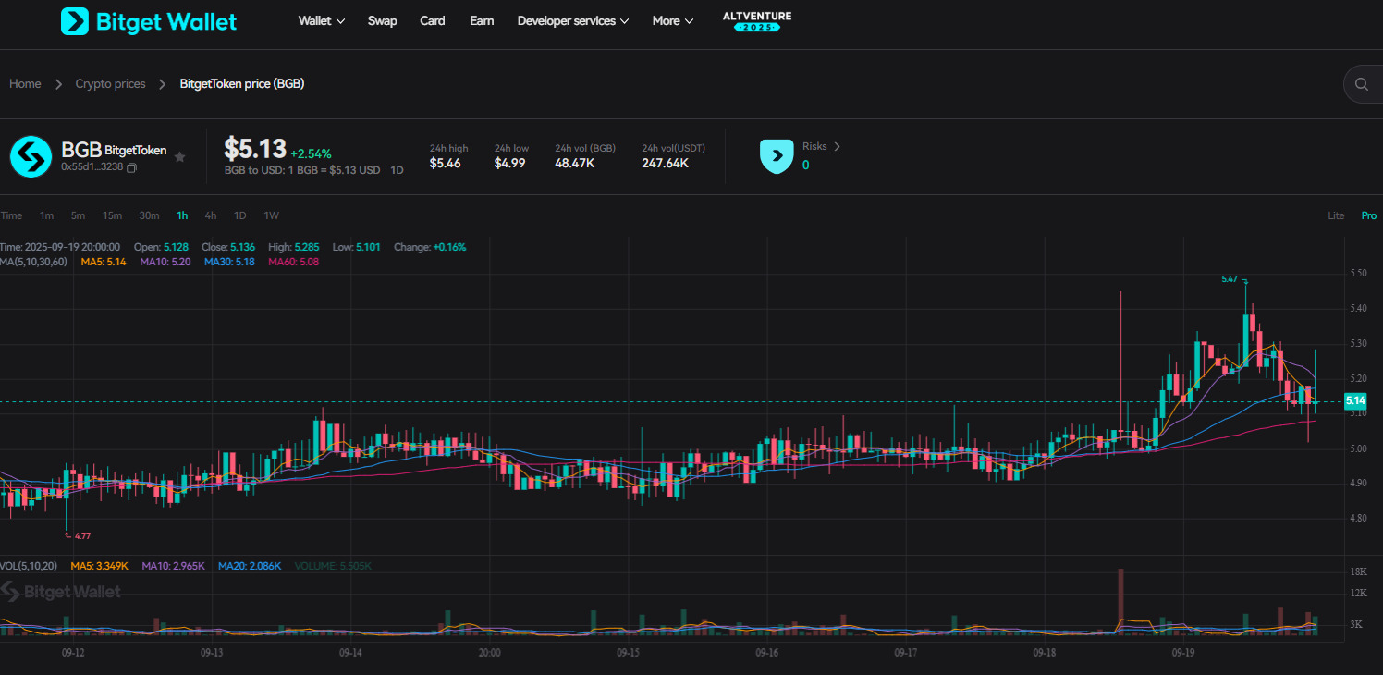Open the Wallet dropdown menu

pyautogui.click(x=322, y=20)
